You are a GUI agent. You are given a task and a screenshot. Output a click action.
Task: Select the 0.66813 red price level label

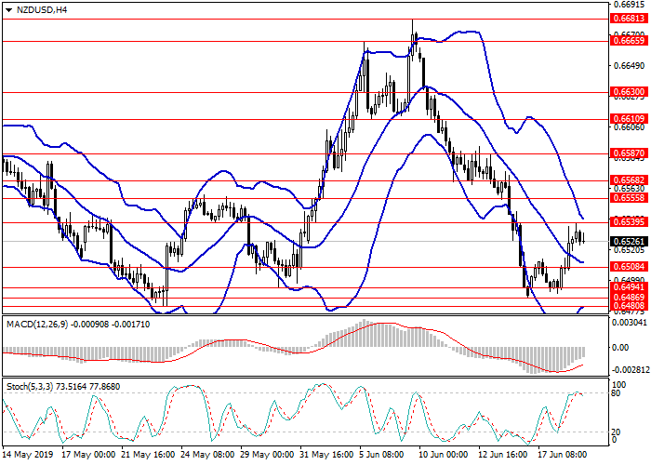point(629,19)
